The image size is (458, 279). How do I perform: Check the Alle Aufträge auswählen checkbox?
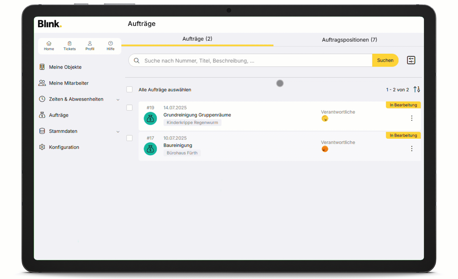(129, 89)
